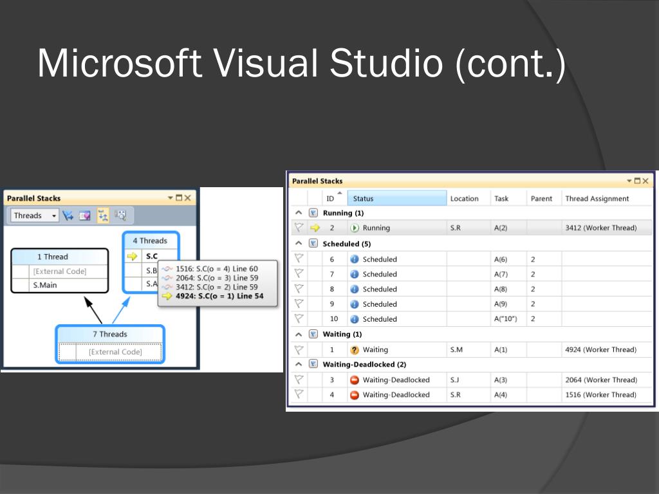Click the thread icon for 2064 tooltip entry

tap(167, 278)
